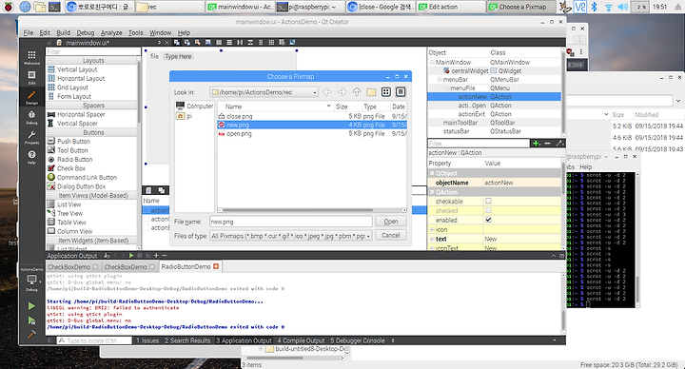Collapse the menuBar node in Object tree
This screenshot has width=685, height=369.
[440, 80]
